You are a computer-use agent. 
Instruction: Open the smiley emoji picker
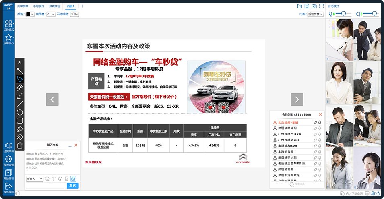click(60, 179)
